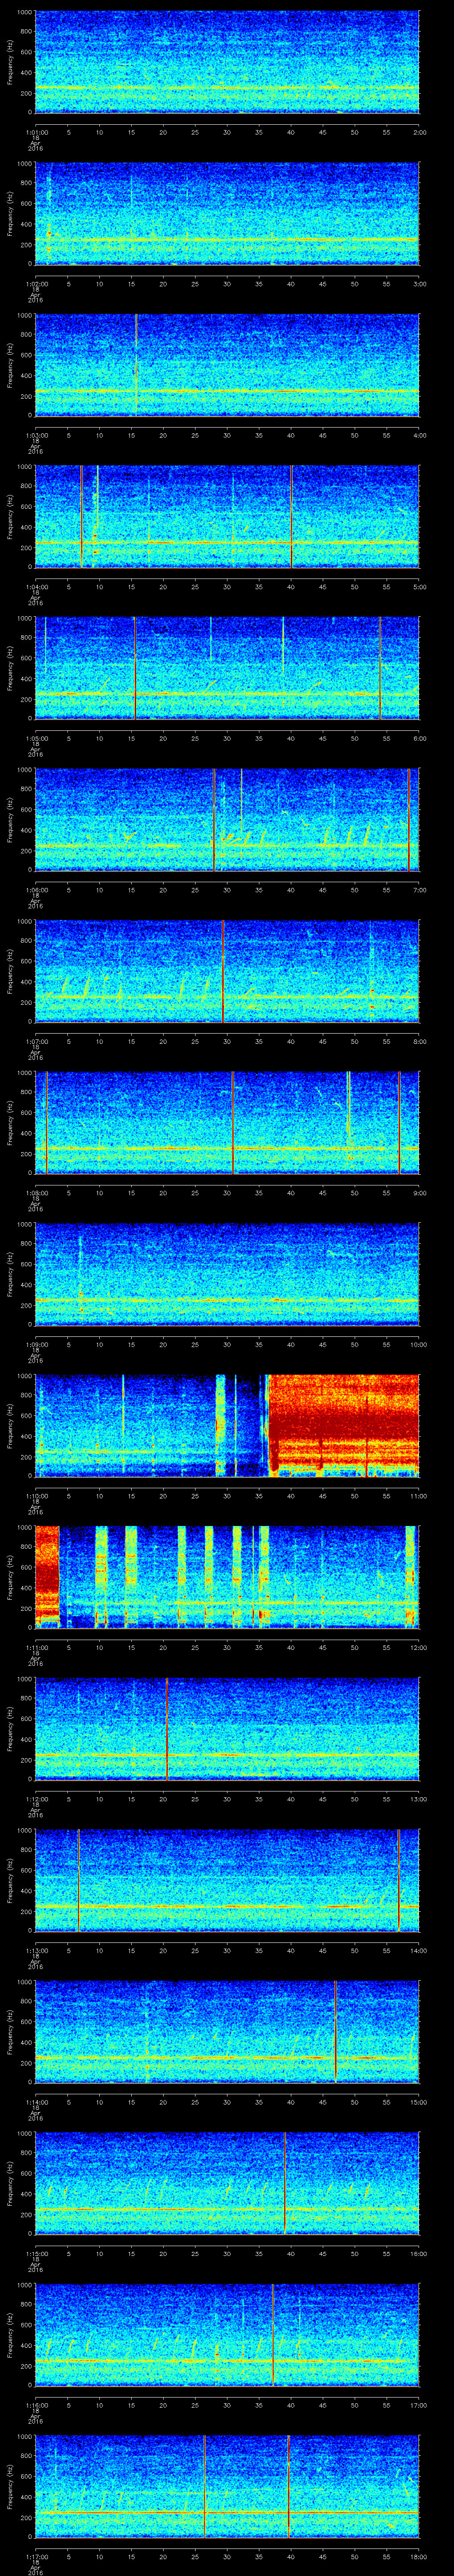Click the 1:04:00 start time label
The width and height of the screenshot is (454, 2576).
coord(36,587)
